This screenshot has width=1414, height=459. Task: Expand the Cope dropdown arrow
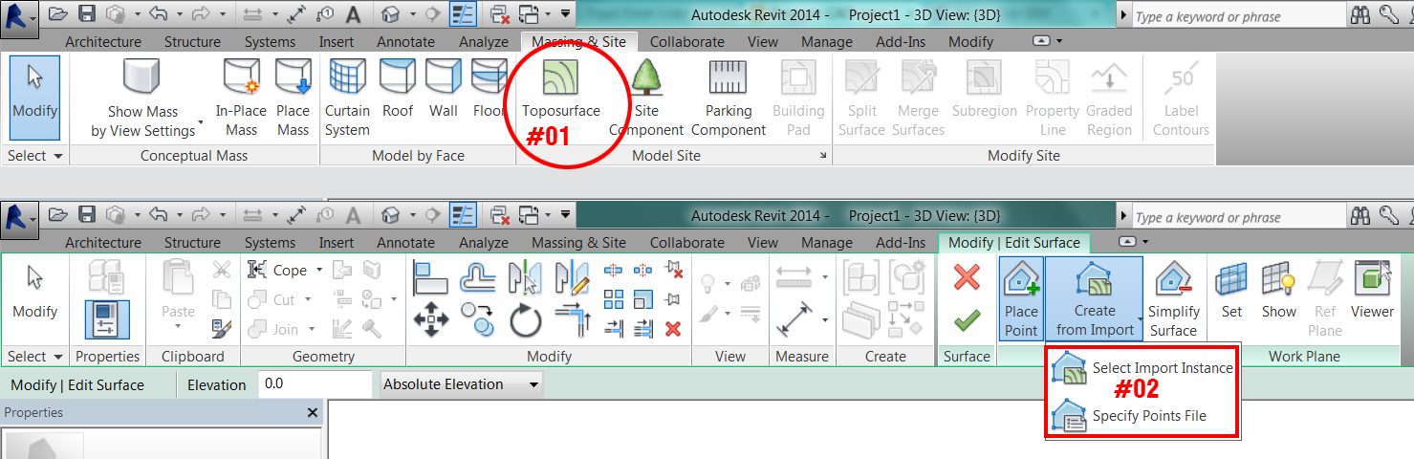tap(319, 271)
